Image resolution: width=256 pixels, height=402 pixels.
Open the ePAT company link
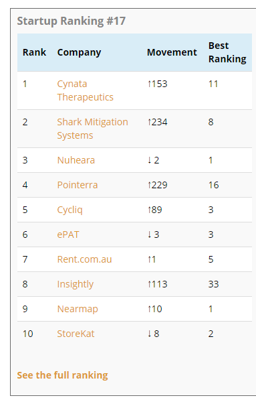click(x=68, y=234)
